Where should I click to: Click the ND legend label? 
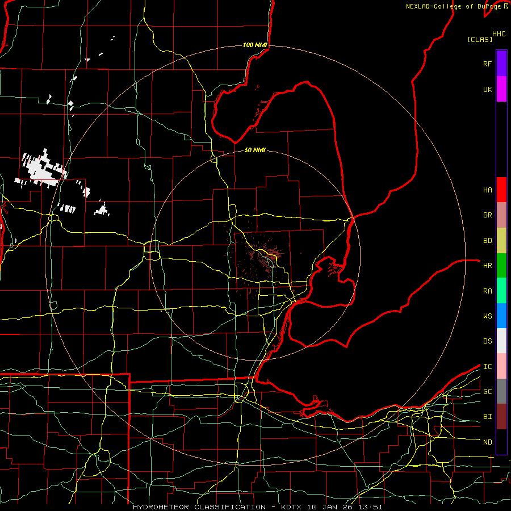487,442
